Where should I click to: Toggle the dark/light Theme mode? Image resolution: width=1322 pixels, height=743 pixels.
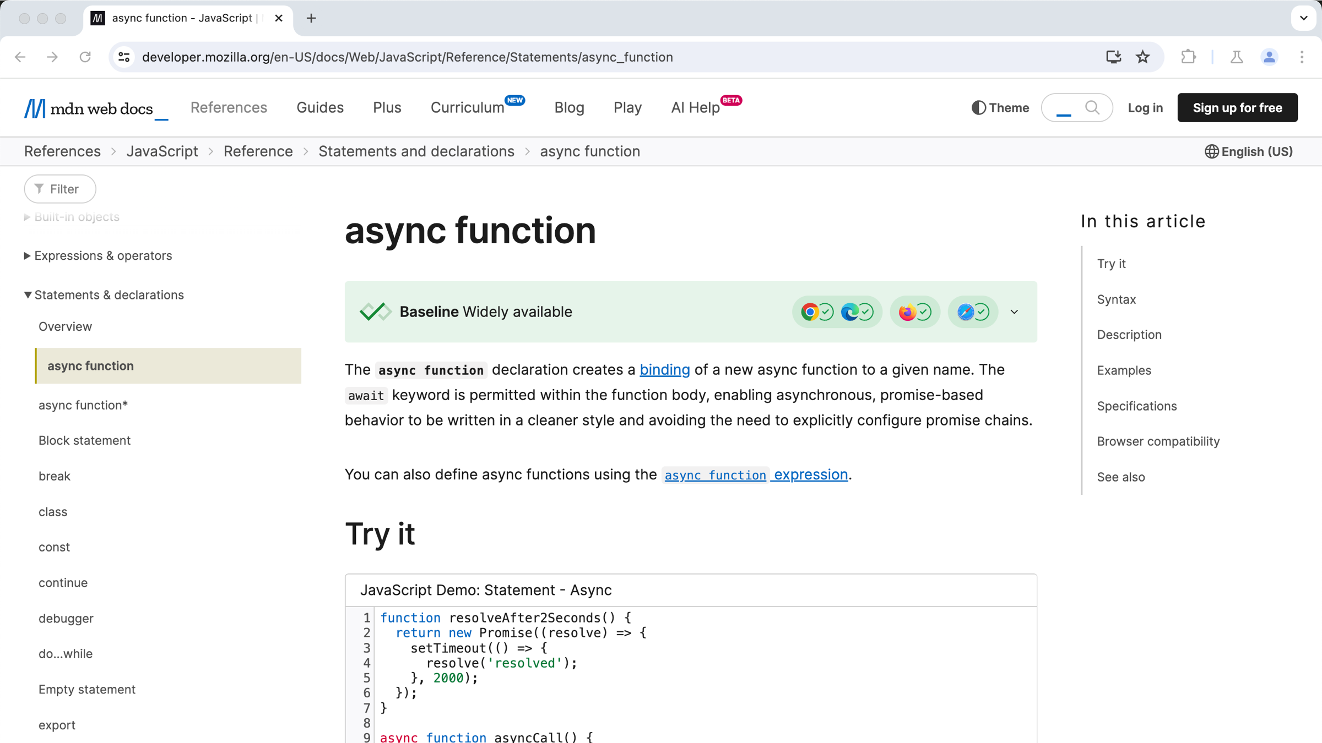[999, 107]
